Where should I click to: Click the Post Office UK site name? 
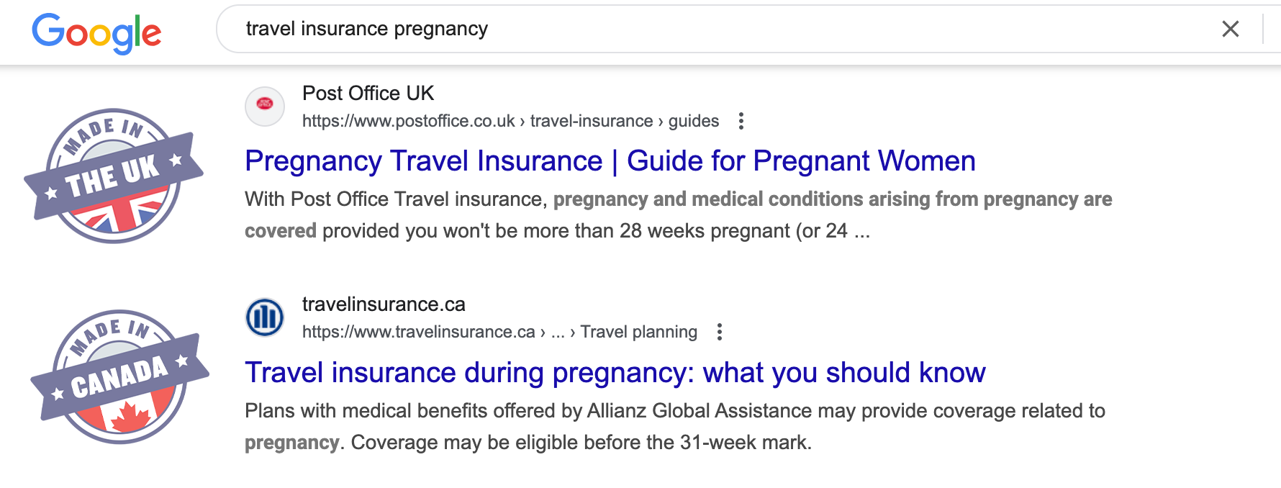point(368,94)
